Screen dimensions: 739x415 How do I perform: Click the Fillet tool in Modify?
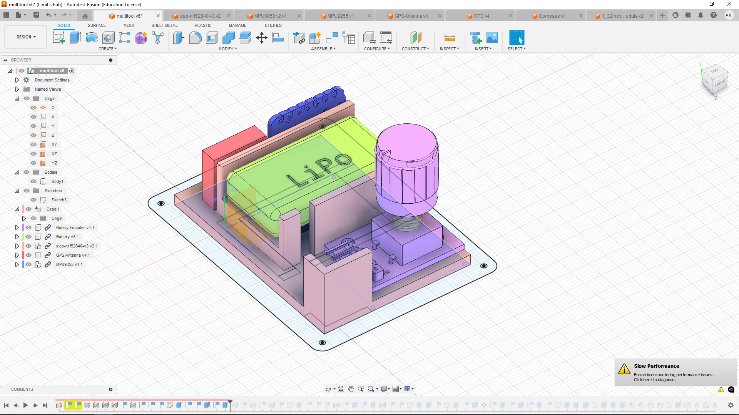coord(195,38)
